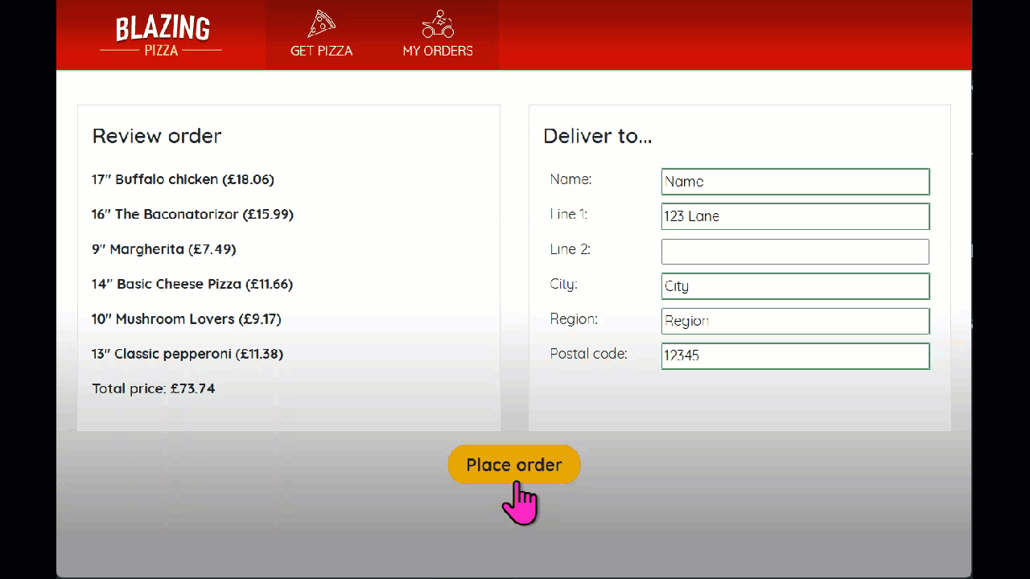1030x579 pixels.
Task: Click the BLAZING PIZZA logo
Action: (x=160, y=35)
